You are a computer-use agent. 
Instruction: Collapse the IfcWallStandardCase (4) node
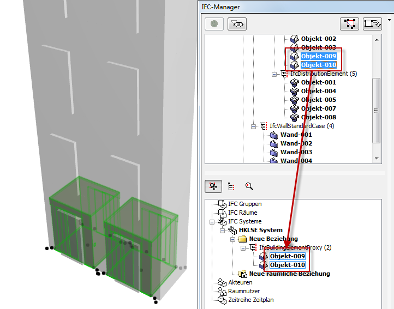253,126
